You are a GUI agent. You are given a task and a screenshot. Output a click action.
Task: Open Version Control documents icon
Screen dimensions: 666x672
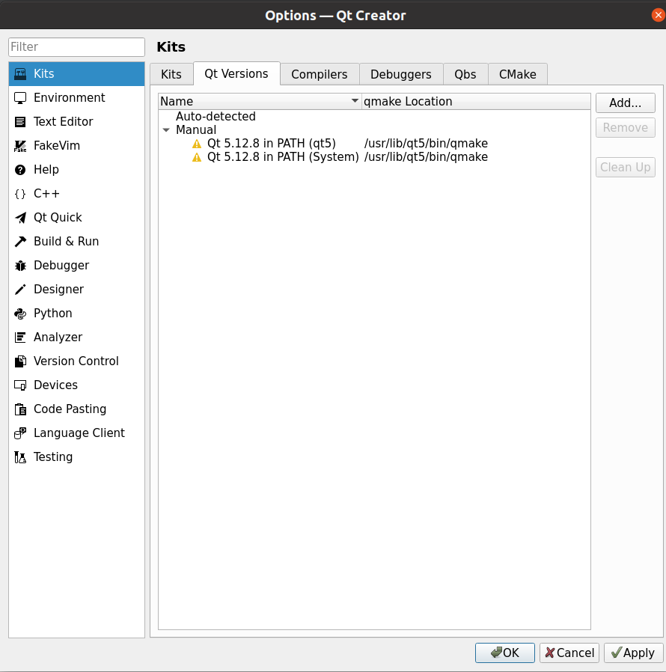20,361
